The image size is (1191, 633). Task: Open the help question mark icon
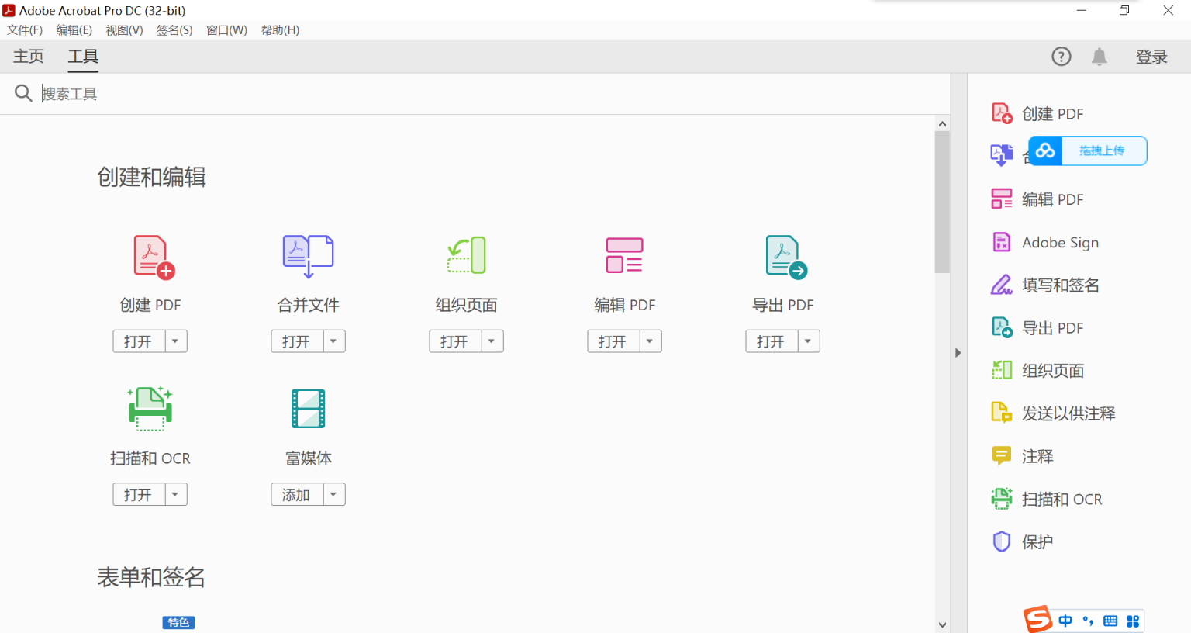1061,56
